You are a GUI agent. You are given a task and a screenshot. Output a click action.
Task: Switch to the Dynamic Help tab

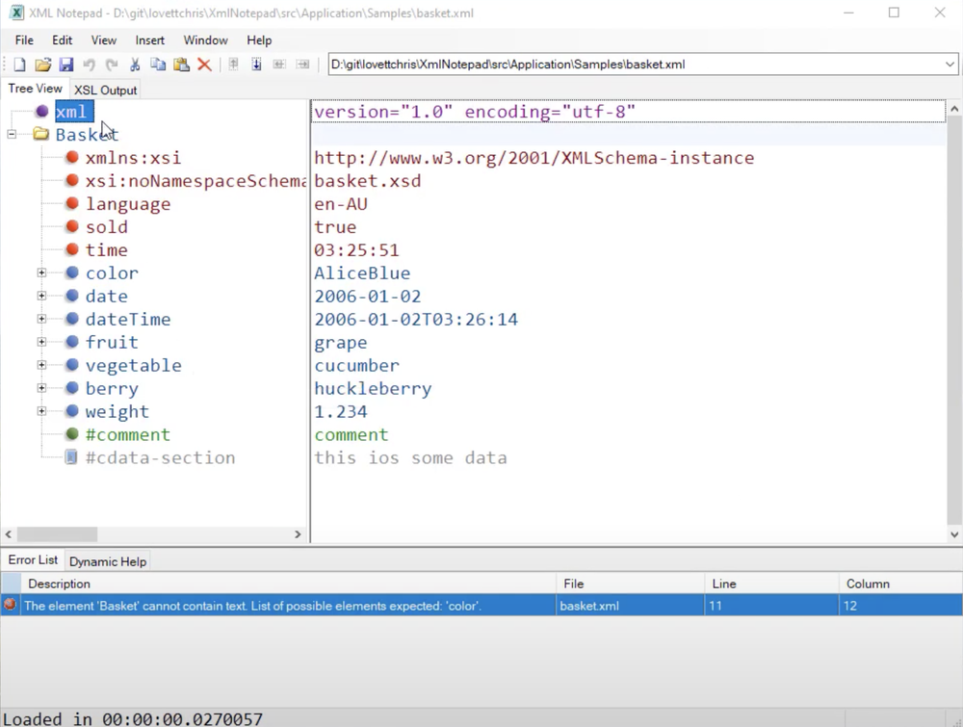tap(108, 560)
